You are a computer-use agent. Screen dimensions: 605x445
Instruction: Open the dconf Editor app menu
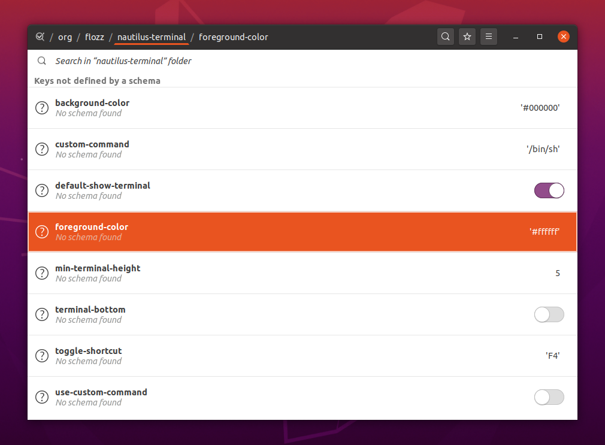point(488,37)
